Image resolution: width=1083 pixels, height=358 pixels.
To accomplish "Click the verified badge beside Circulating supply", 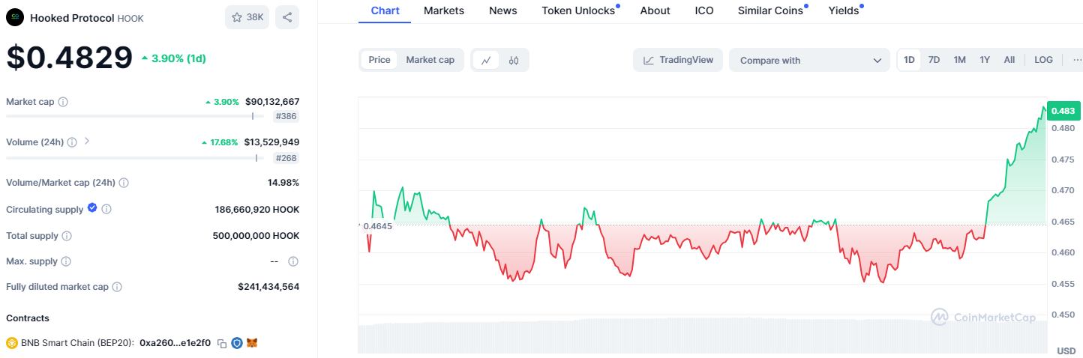I will click(x=92, y=208).
